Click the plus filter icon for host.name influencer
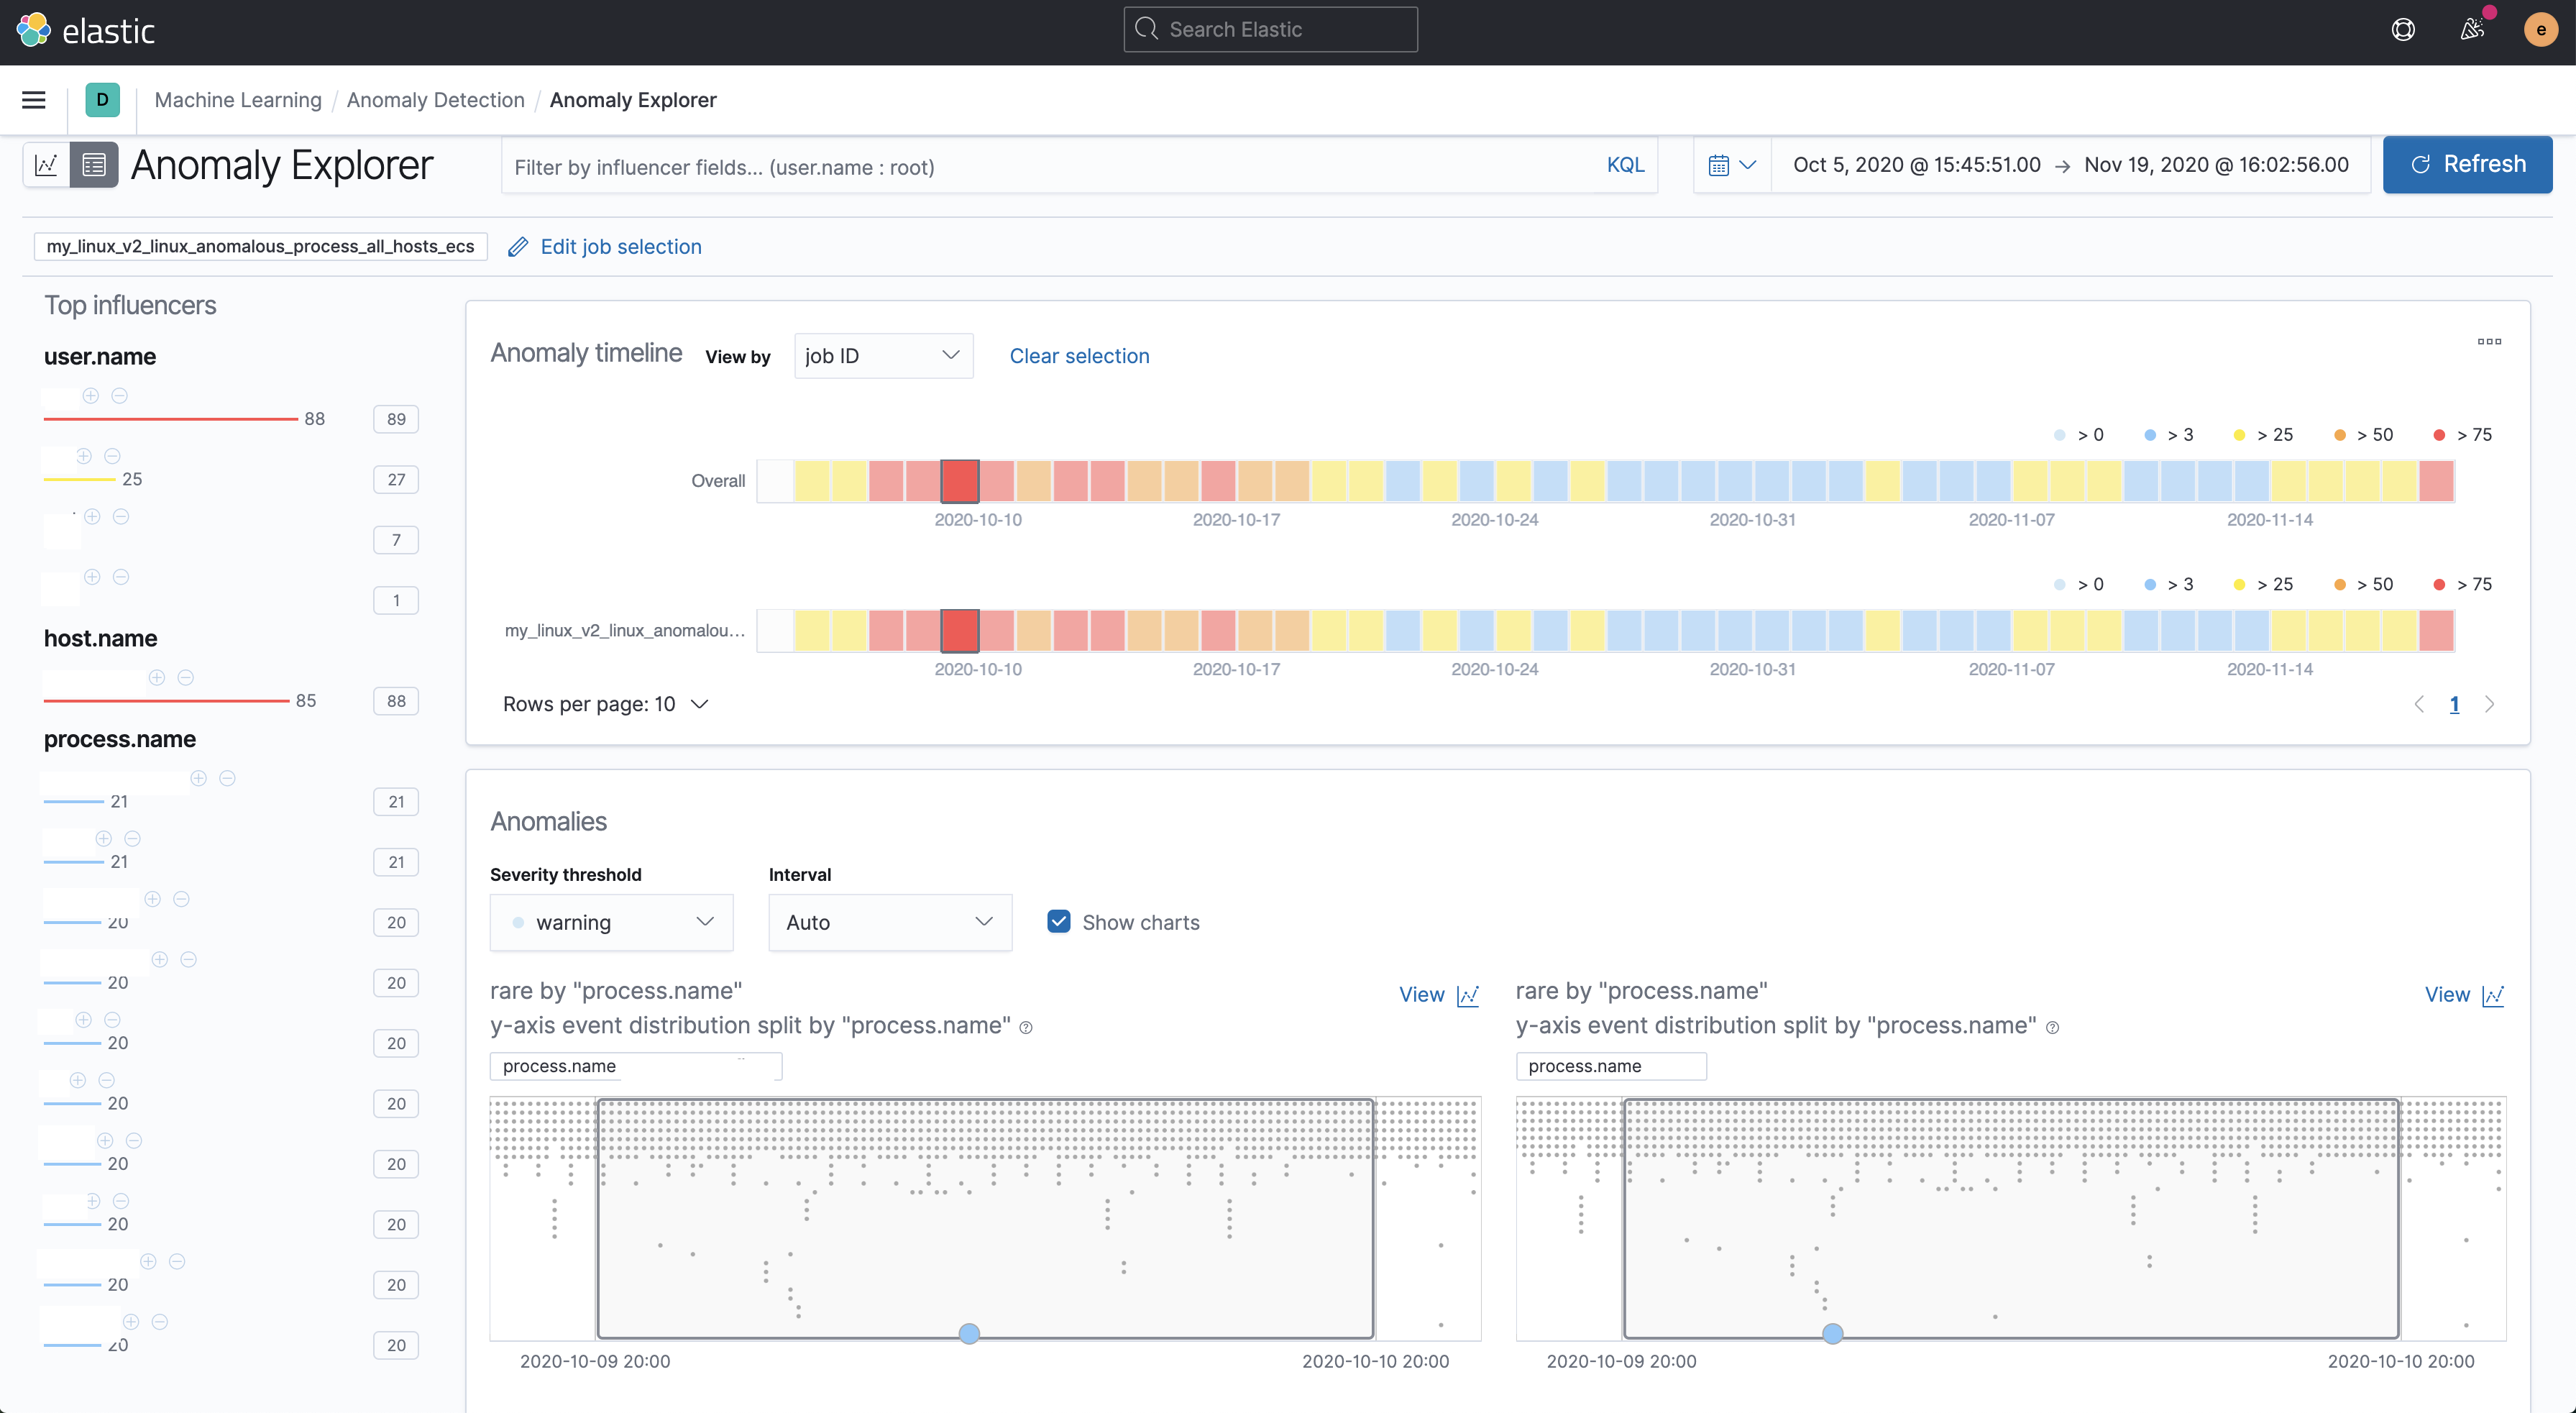This screenshot has height=1413, width=2576. [x=157, y=678]
